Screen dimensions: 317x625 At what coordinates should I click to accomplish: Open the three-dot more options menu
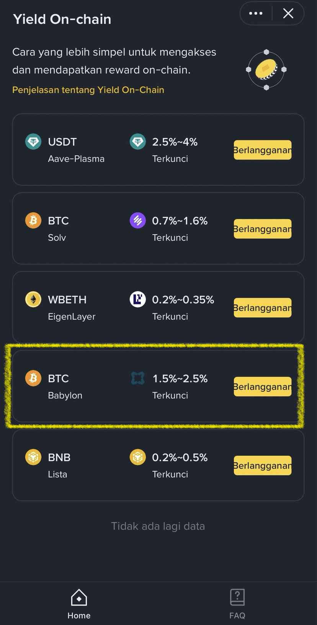coord(256,13)
